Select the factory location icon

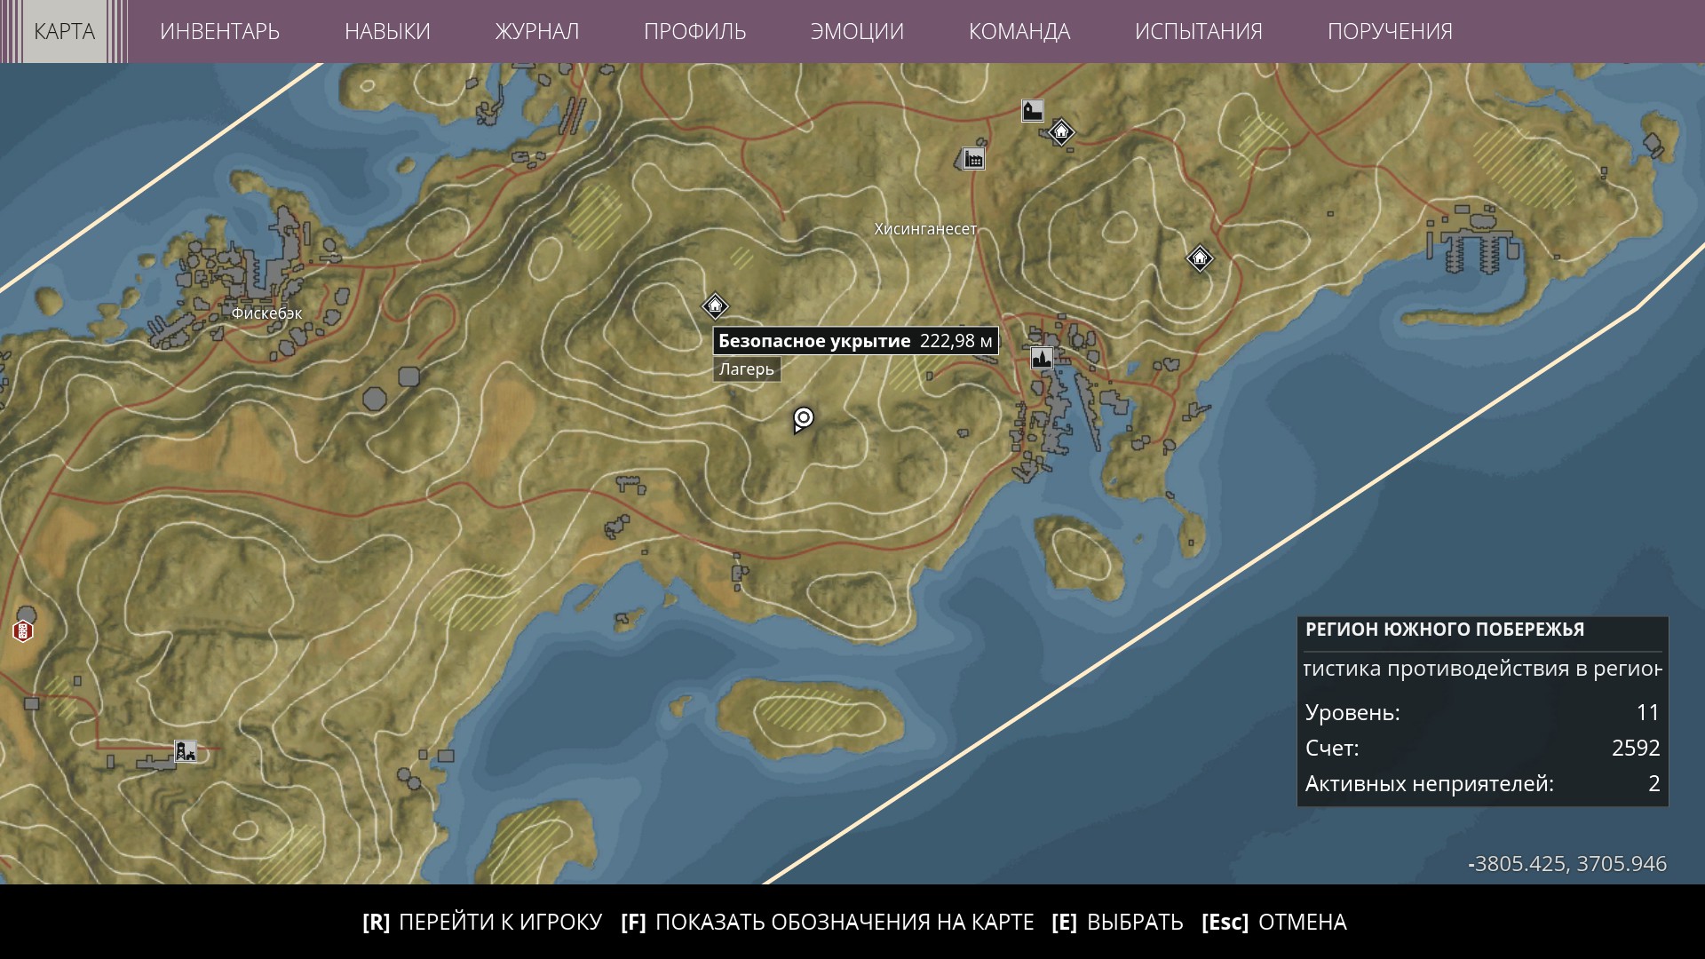[974, 159]
